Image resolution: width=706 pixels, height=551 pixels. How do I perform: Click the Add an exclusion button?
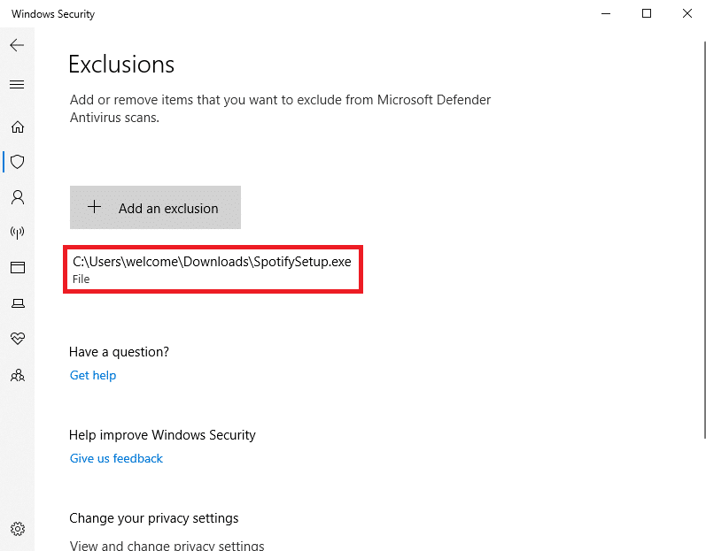click(x=155, y=208)
